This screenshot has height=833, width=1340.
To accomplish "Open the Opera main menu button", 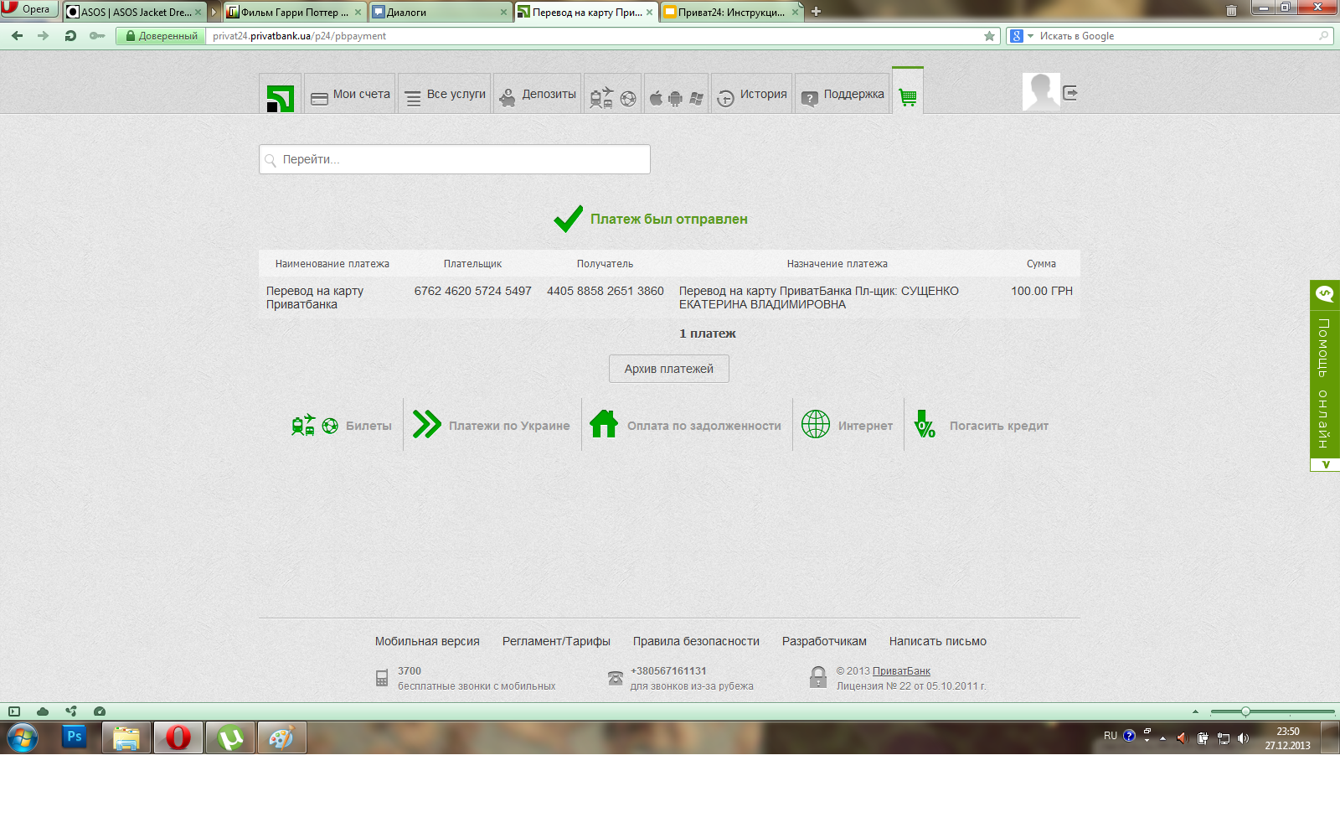I will (29, 9).
